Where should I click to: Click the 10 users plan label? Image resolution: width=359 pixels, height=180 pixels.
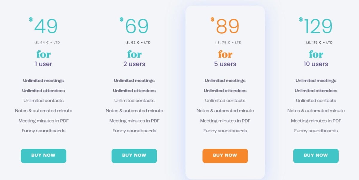click(316, 63)
